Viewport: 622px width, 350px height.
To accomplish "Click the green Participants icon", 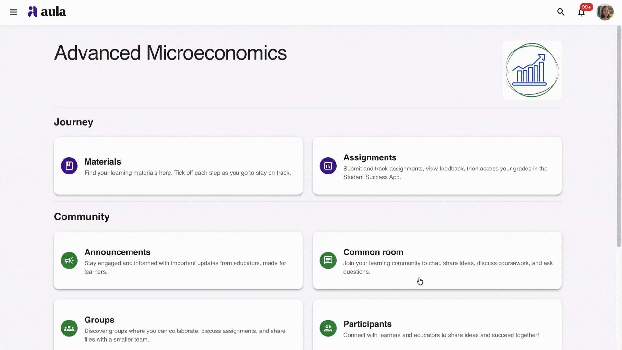I will (x=328, y=328).
